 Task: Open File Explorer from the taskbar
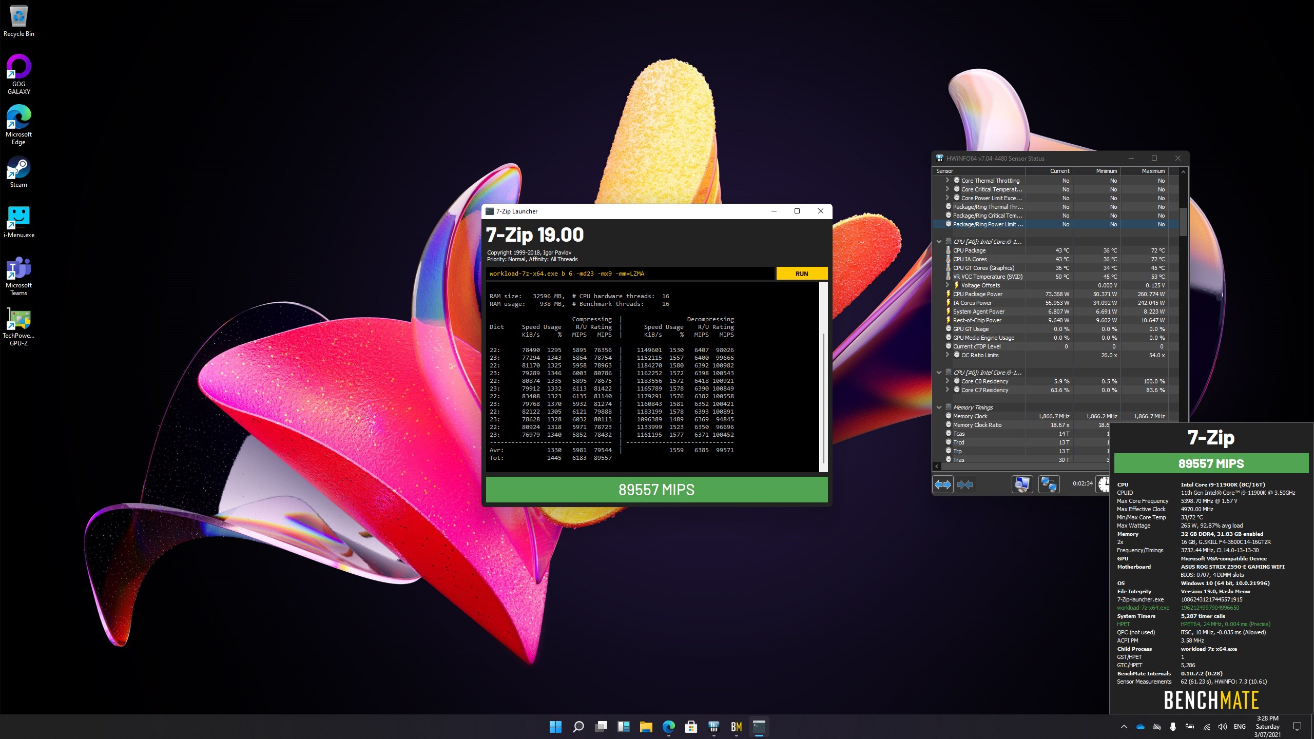[646, 727]
